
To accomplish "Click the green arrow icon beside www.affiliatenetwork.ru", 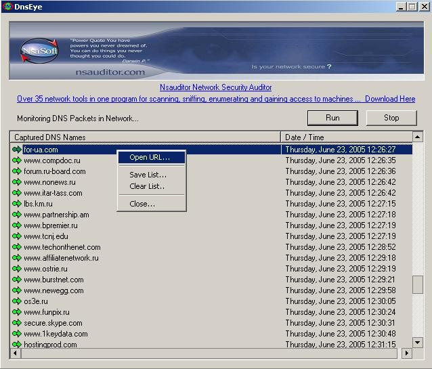I will (17, 258).
